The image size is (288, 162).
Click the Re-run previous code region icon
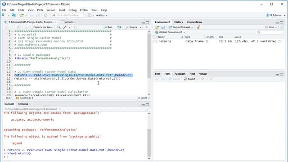click(119, 27)
